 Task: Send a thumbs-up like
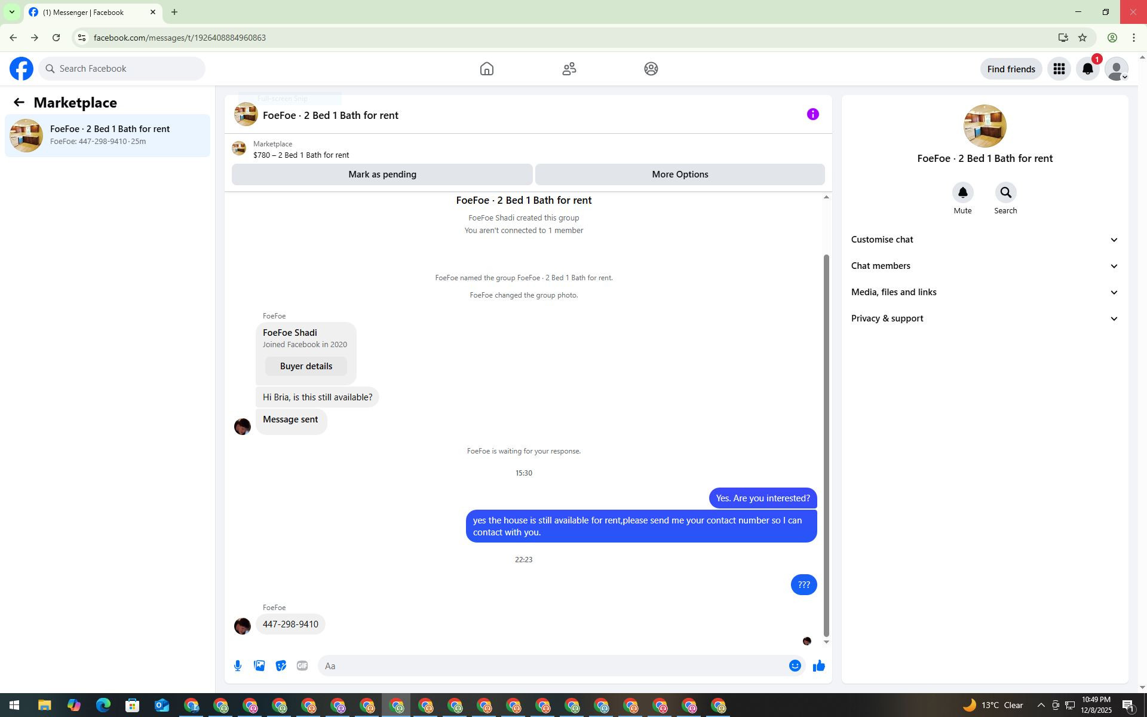819,666
